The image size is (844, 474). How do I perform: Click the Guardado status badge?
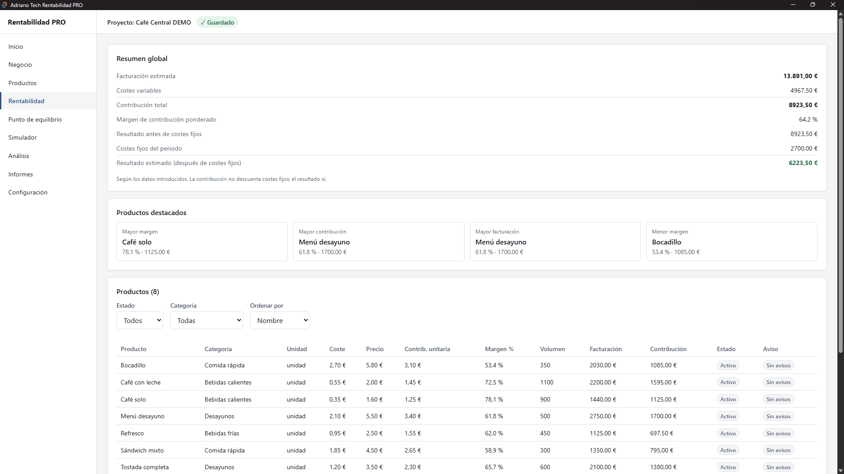click(x=217, y=22)
